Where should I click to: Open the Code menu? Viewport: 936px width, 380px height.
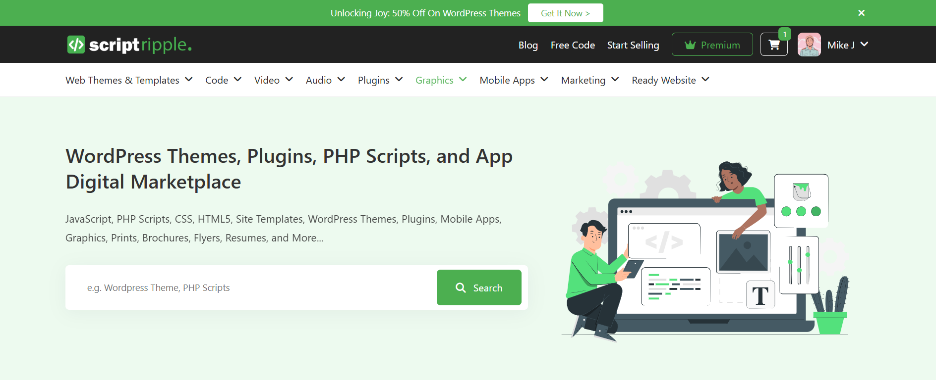click(217, 80)
